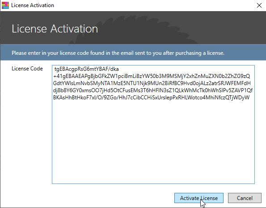The image size is (266, 208).
Task: Place cursor in line starting '+41gEBAAEAPg'
Action: (152, 76)
